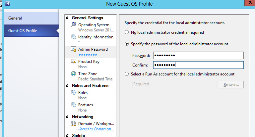The height and width of the screenshot is (137, 255).
Task: Click the Roles tag icon
Action: (x=74, y=93)
